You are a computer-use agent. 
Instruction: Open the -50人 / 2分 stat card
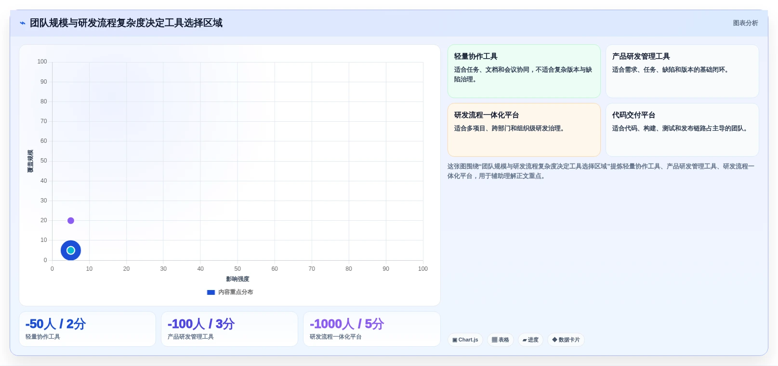pos(87,329)
